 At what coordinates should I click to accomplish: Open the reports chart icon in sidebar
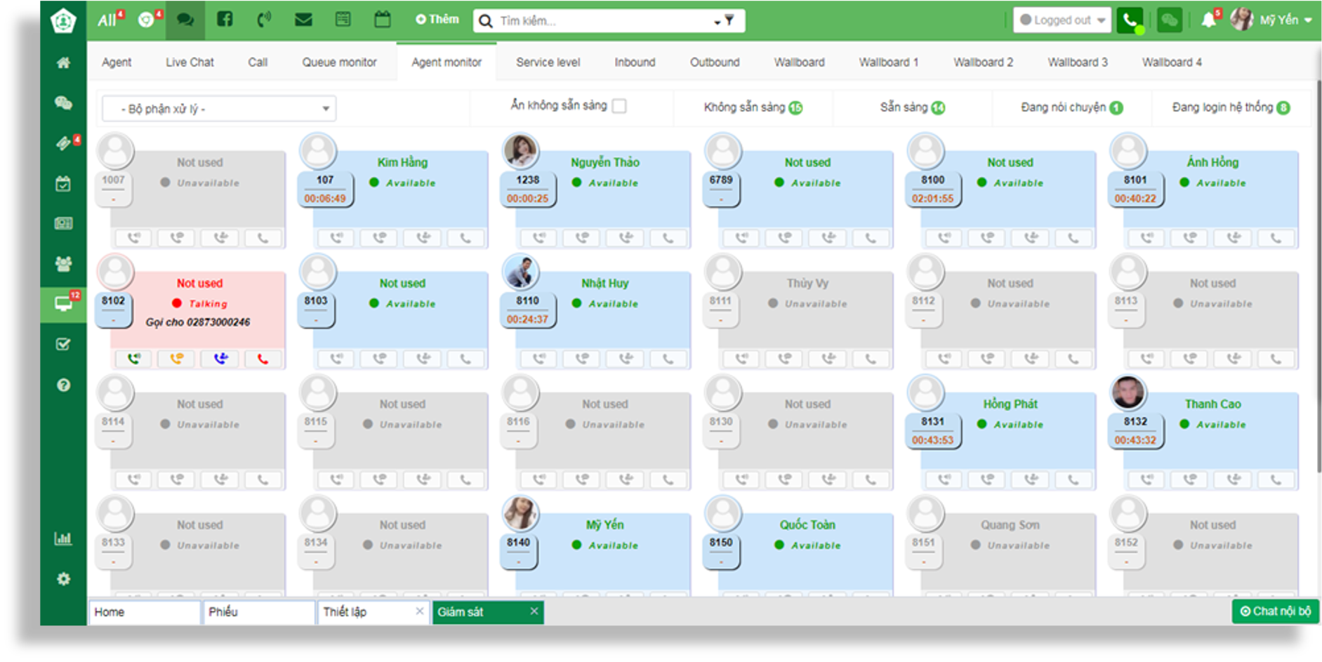[63, 538]
